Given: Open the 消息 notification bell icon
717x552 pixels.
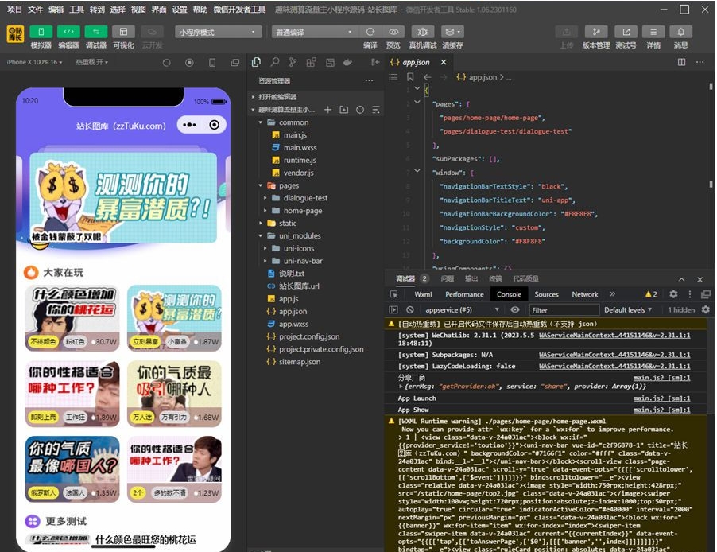Looking at the screenshot, I should 681,32.
